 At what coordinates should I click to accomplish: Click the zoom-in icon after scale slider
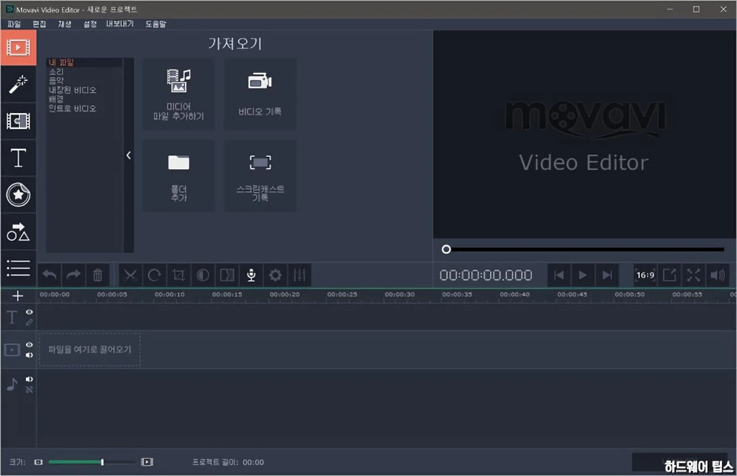(147, 462)
